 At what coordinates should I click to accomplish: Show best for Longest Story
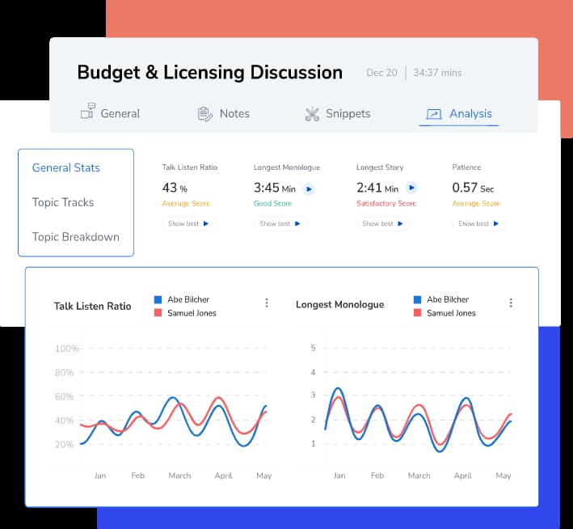[x=383, y=223]
